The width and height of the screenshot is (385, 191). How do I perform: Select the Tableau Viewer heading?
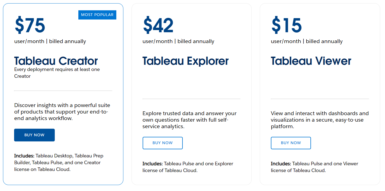pos(311,61)
